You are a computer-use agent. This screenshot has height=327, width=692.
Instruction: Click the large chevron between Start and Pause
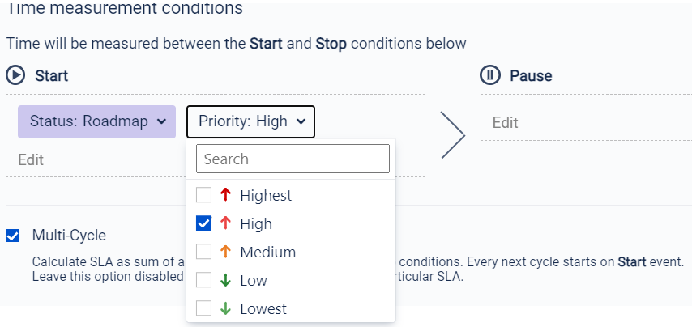453,135
